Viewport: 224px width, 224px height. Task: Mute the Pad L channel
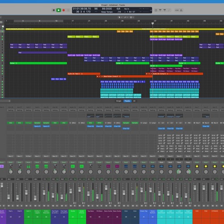(x=9, y=206)
